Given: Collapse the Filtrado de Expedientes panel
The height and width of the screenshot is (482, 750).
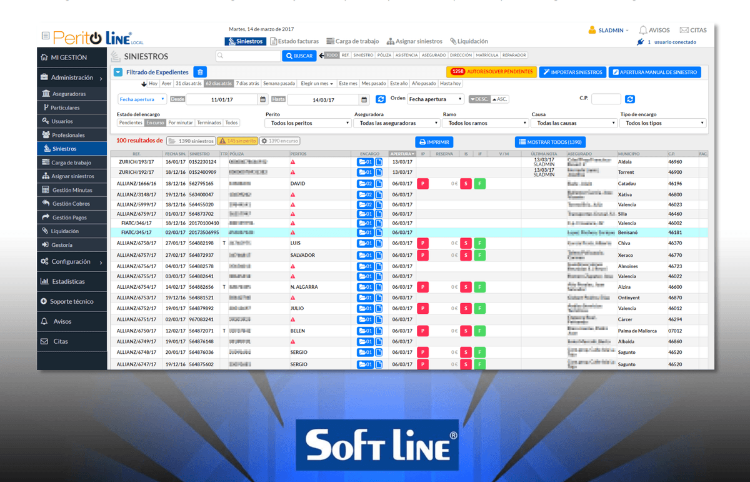Looking at the screenshot, I should 118,73.
